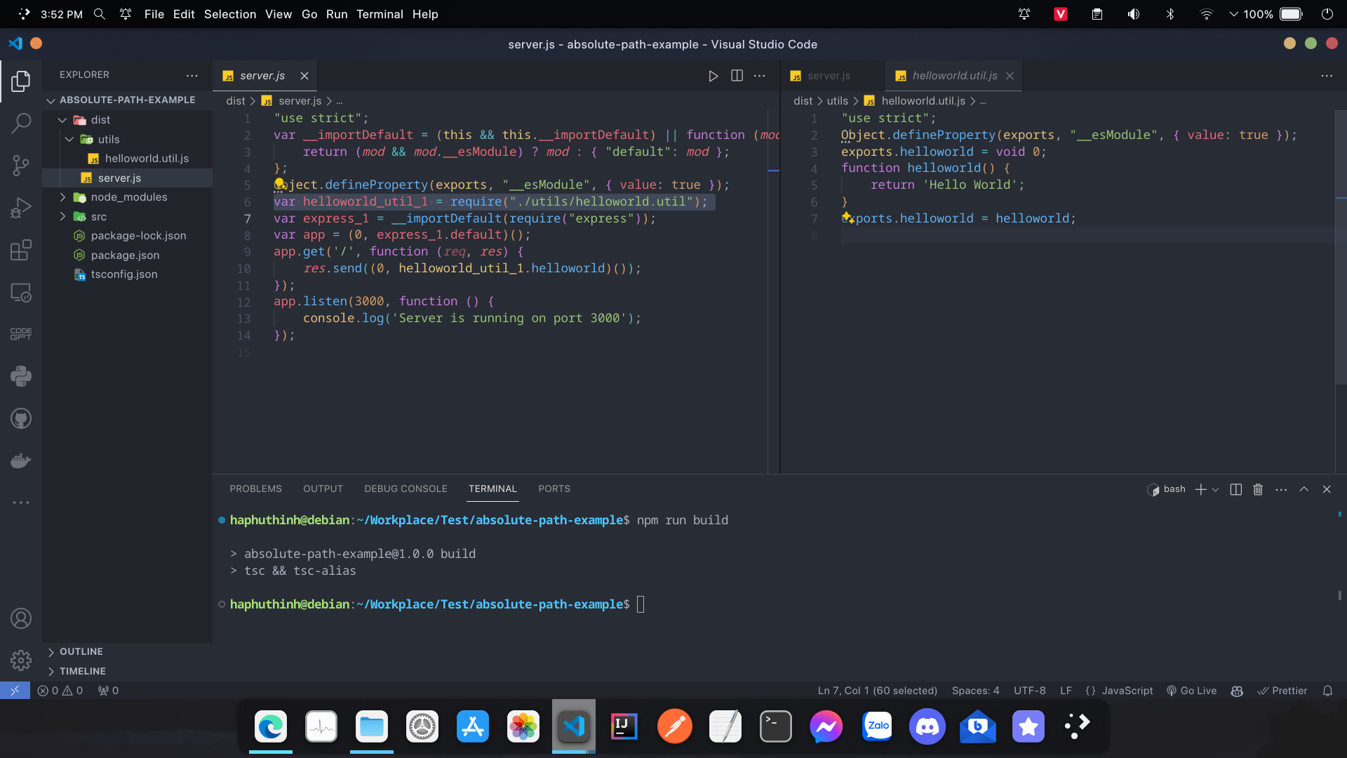Split the server.js editor right
This screenshot has width=1347, height=758.
pos(737,76)
